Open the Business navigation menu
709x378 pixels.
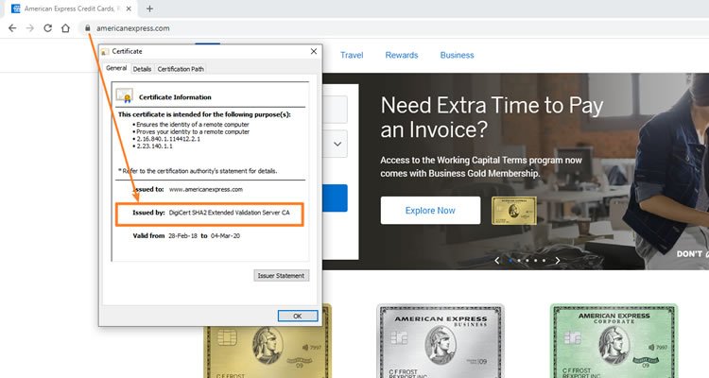pyautogui.click(x=458, y=55)
